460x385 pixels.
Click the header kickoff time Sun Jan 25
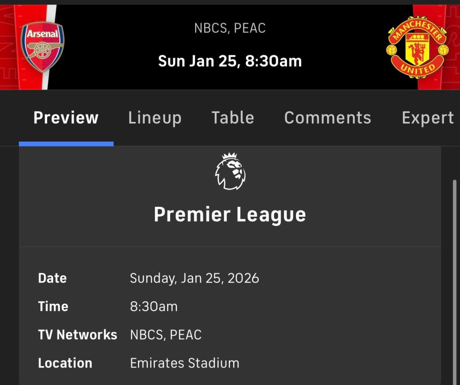[x=230, y=61]
